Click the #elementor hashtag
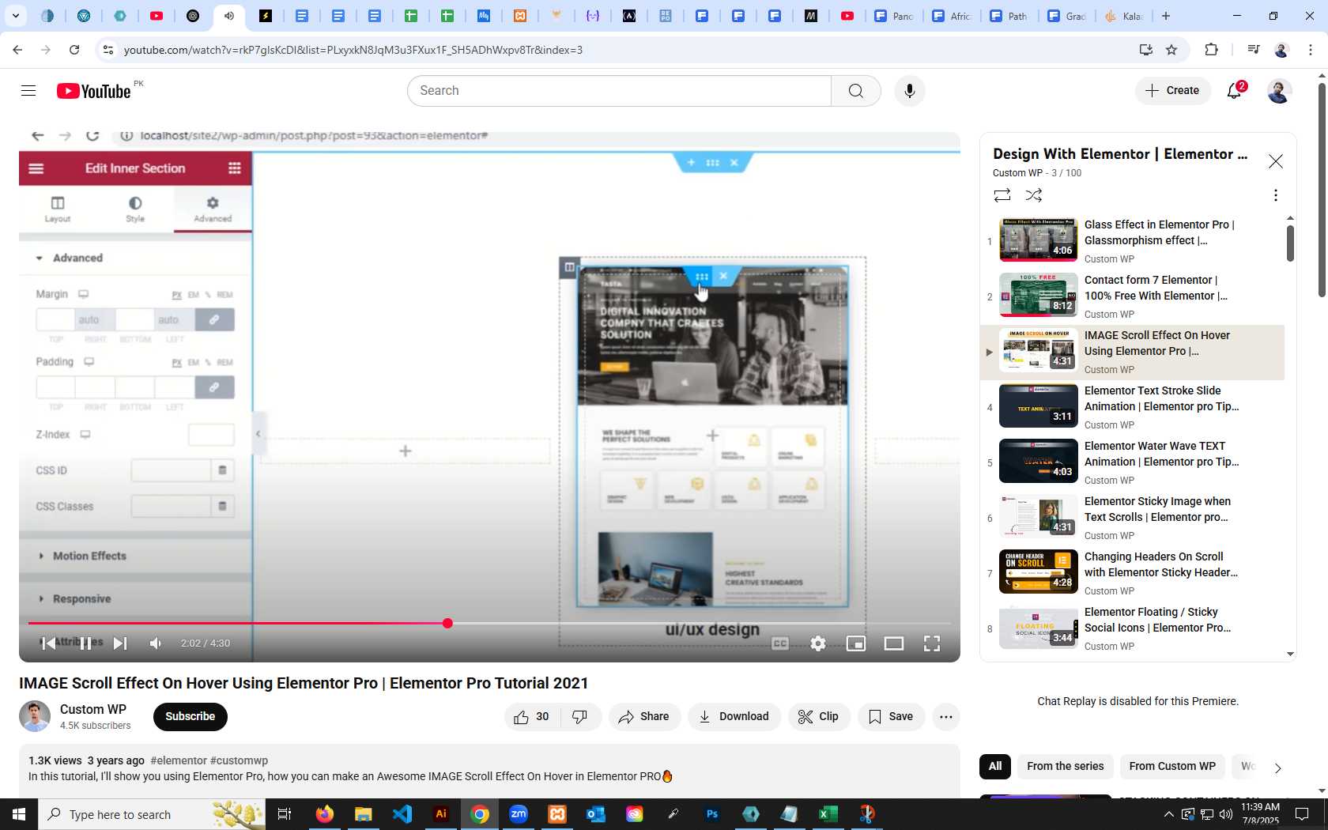 click(x=179, y=760)
